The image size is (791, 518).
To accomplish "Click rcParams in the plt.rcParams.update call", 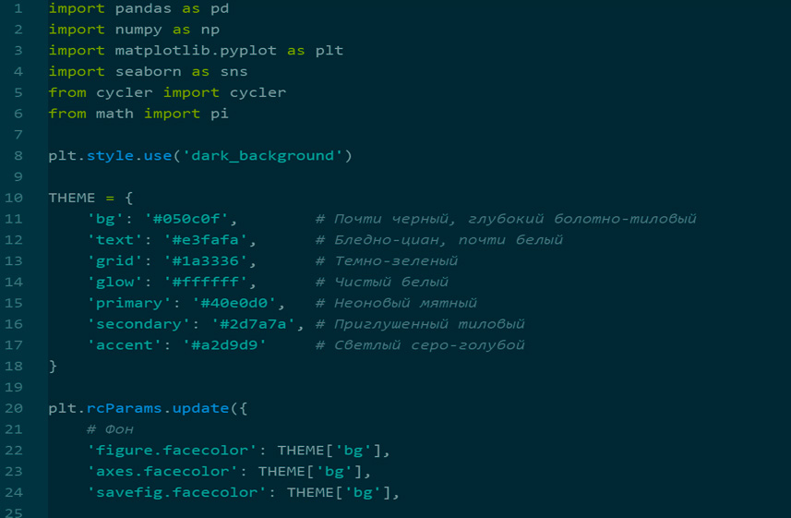I will (x=125, y=408).
